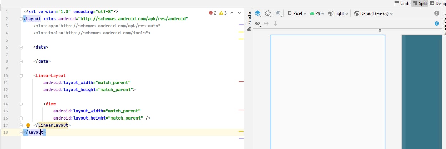Click the design preview white screen
This screenshot has width=446, height=149.
[x=328, y=92]
